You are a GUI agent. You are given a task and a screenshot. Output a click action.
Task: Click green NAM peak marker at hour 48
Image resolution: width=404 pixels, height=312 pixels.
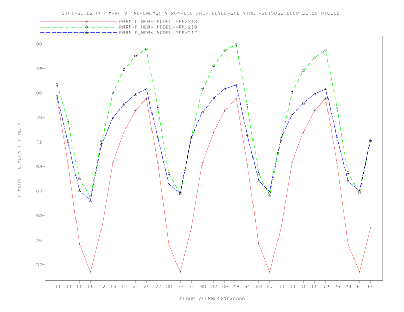click(x=236, y=45)
